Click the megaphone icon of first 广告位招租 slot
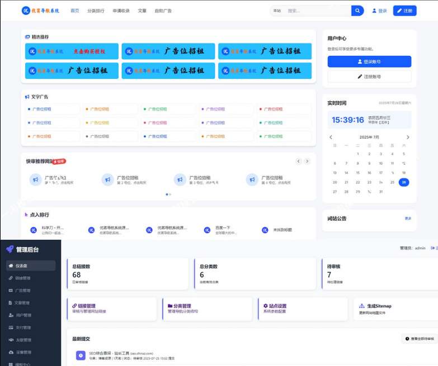 pyautogui.click(x=35, y=179)
